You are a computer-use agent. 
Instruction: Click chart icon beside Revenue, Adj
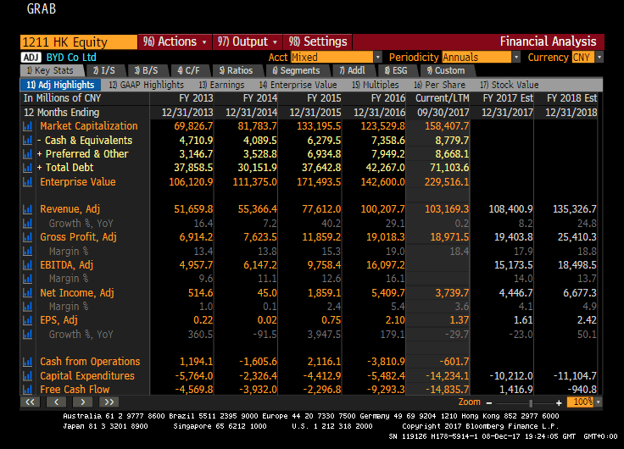click(28, 209)
